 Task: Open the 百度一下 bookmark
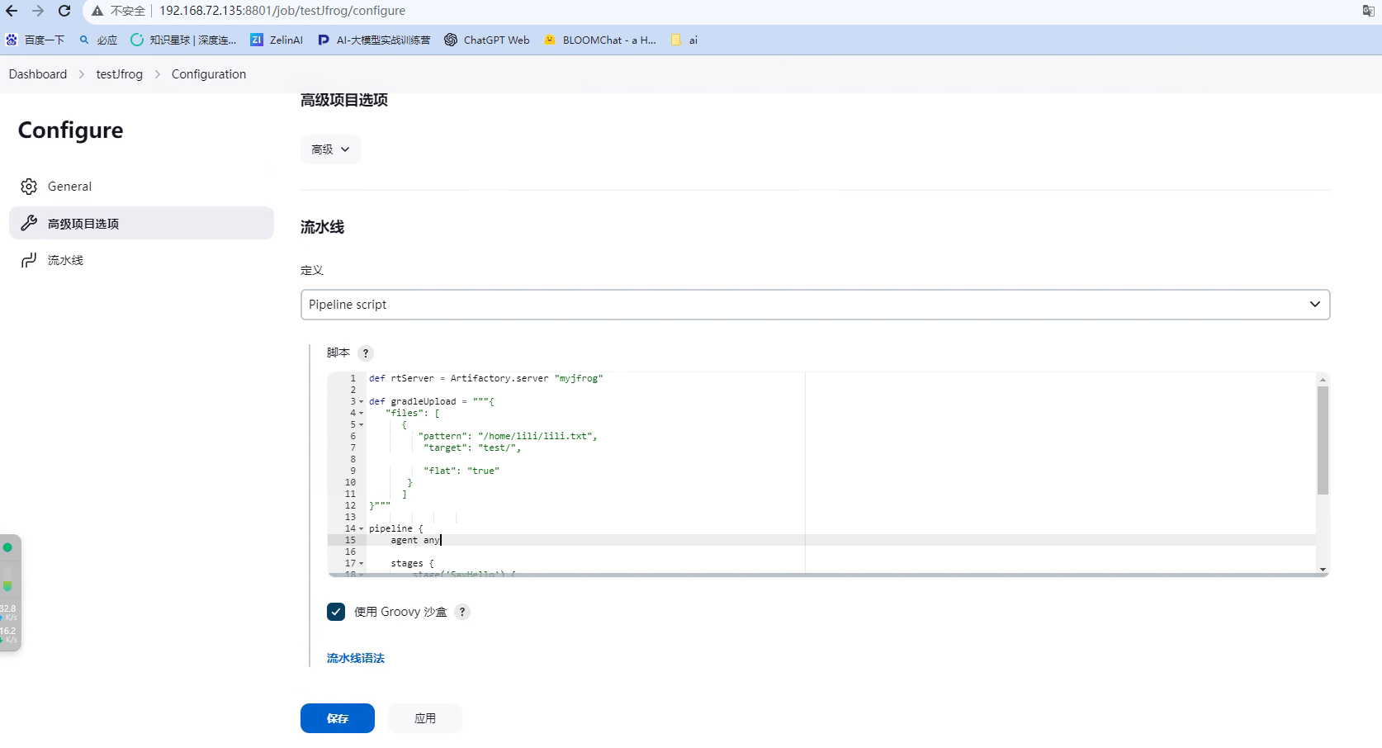tap(35, 40)
